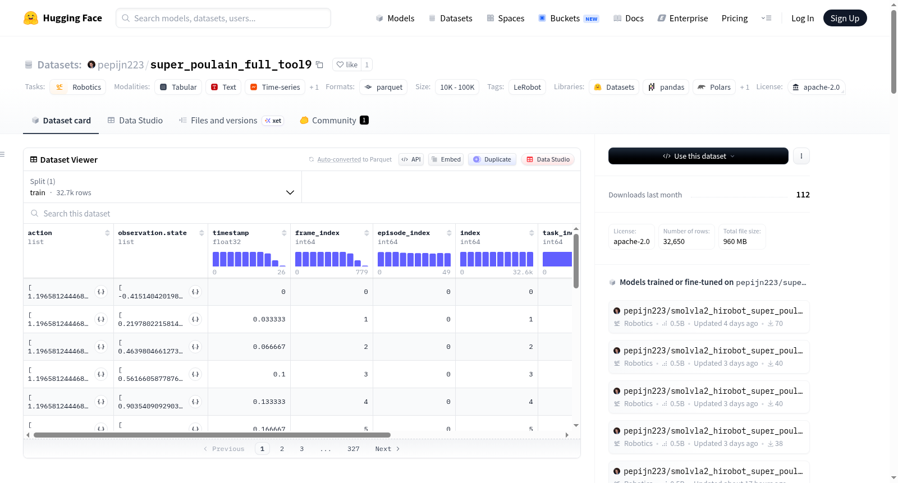Open the smolvla2 model with 38 downloads
Viewport: 898px width, 483px height.
coord(709,437)
